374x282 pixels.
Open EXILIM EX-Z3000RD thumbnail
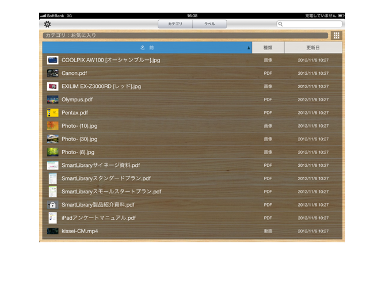(53, 86)
